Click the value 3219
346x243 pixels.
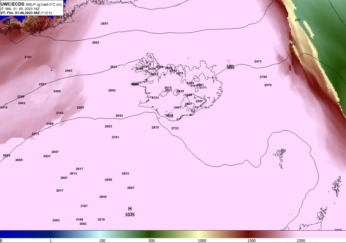101,219
